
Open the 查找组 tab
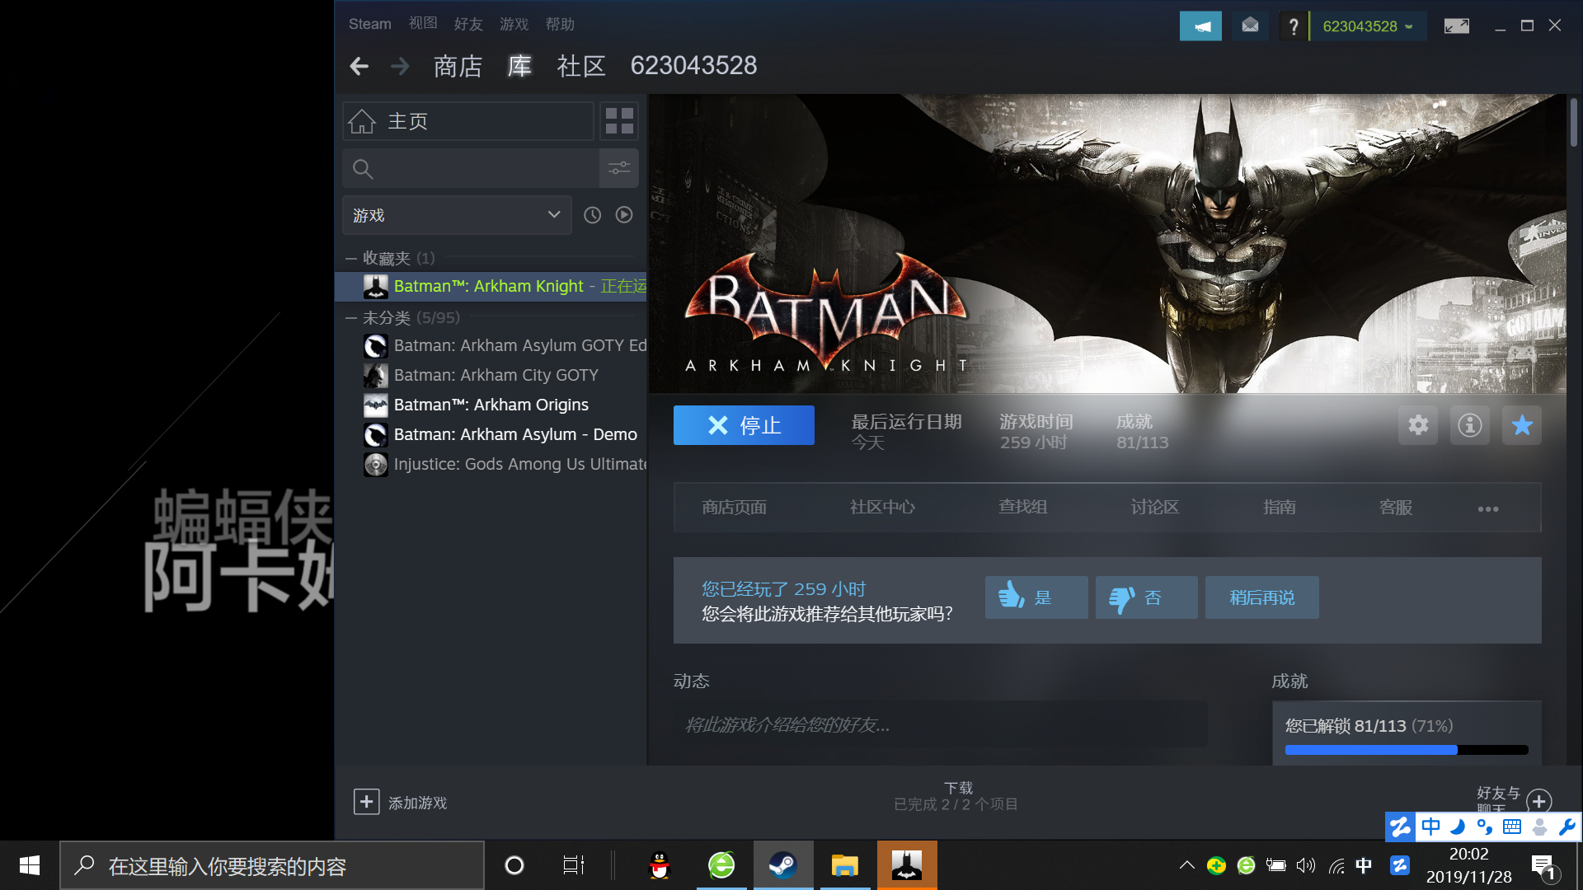tap(1022, 508)
